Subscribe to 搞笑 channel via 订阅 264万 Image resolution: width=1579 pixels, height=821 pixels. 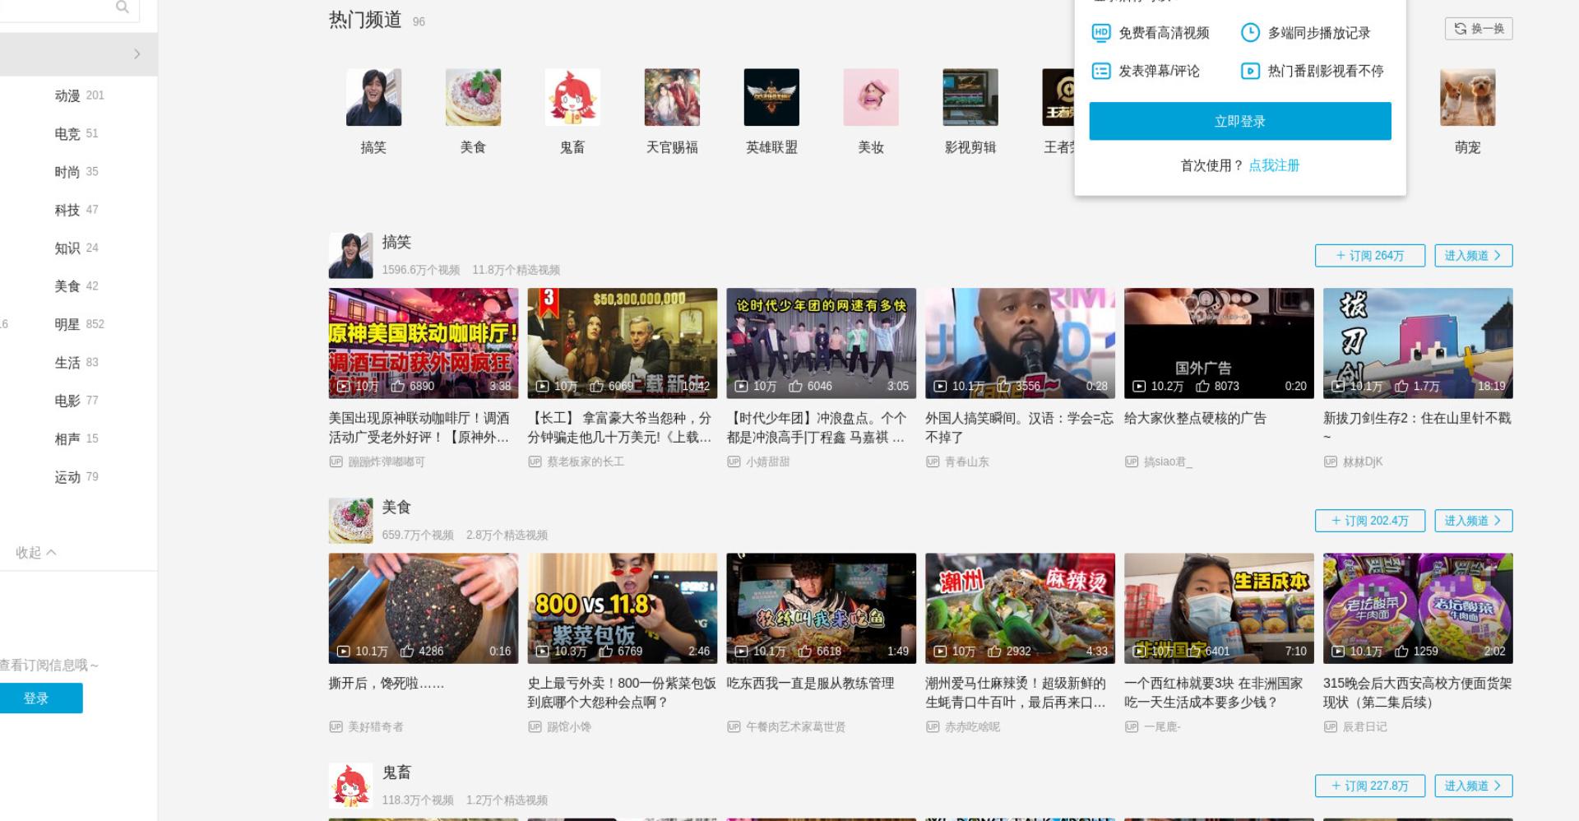1370,256
